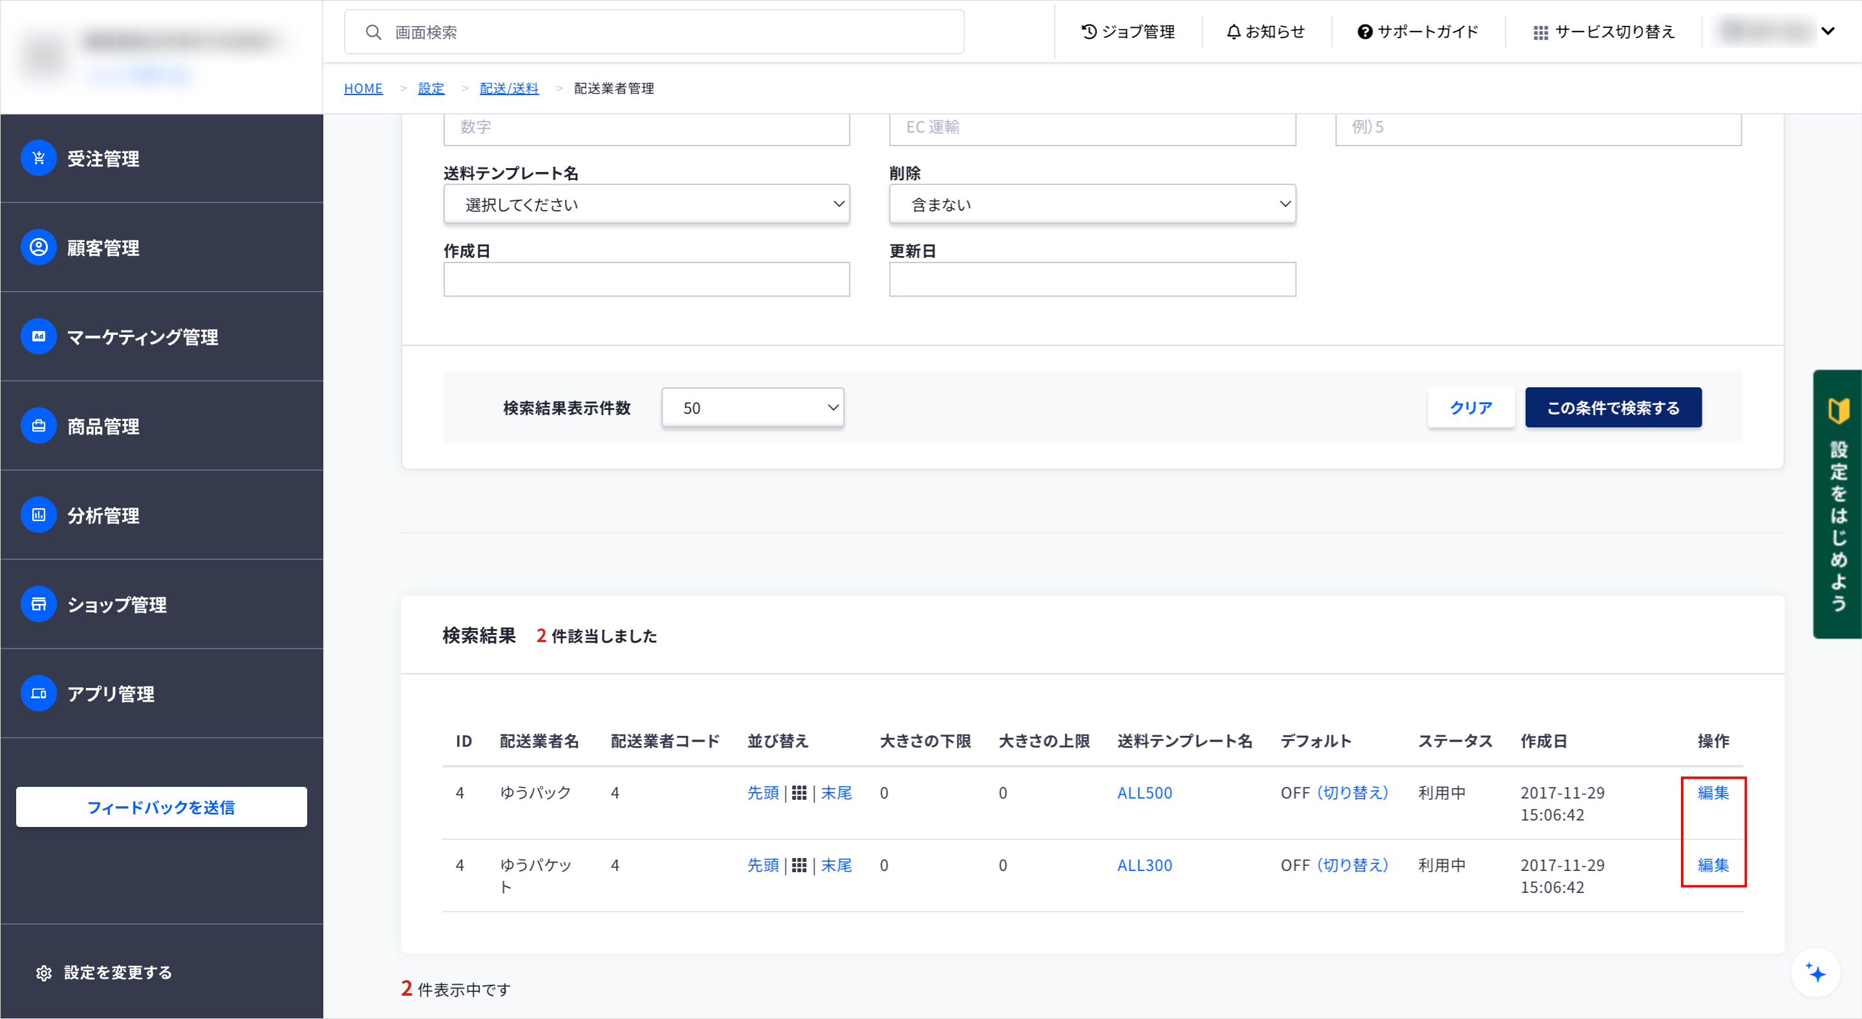Open the 送料テンプレート名 dropdown

[647, 204]
